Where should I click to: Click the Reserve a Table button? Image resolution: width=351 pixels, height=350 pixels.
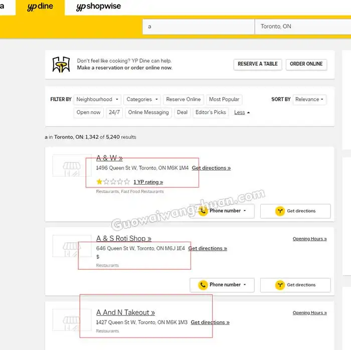[258, 64]
